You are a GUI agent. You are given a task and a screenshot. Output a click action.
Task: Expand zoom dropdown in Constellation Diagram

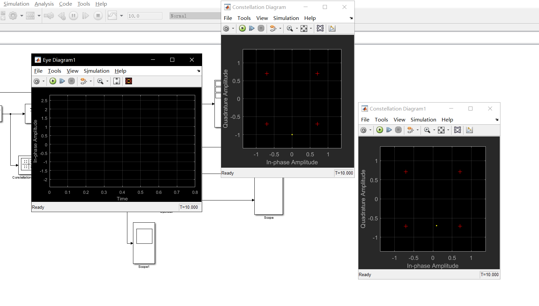pyautogui.click(x=297, y=29)
